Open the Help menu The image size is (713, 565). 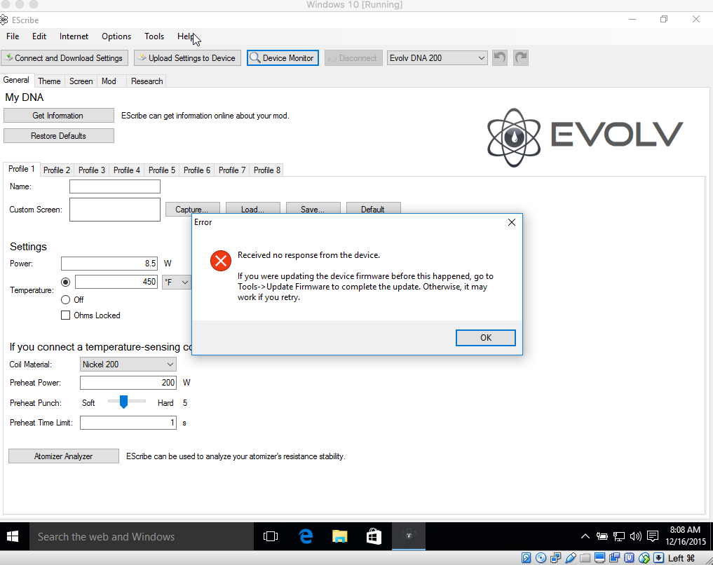click(x=186, y=36)
